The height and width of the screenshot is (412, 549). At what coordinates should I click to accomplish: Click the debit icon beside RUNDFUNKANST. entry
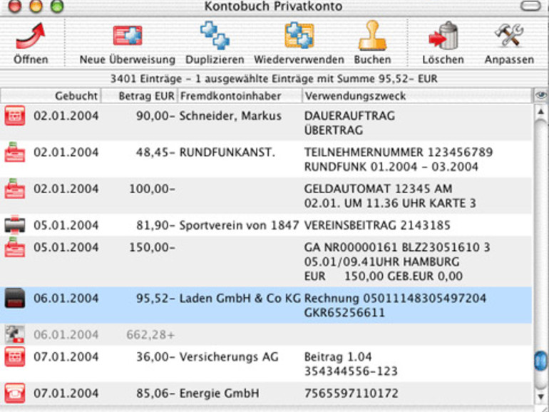(15, 152)
